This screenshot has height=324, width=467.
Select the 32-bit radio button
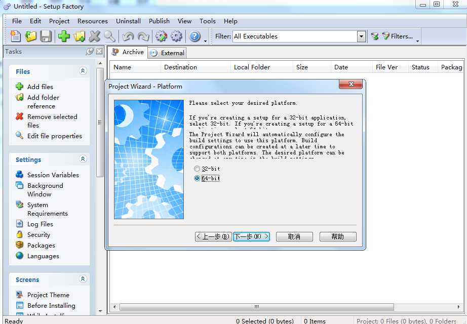coord(197,169)
